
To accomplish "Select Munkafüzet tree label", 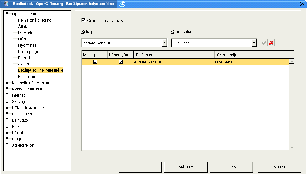I will 22,114.
